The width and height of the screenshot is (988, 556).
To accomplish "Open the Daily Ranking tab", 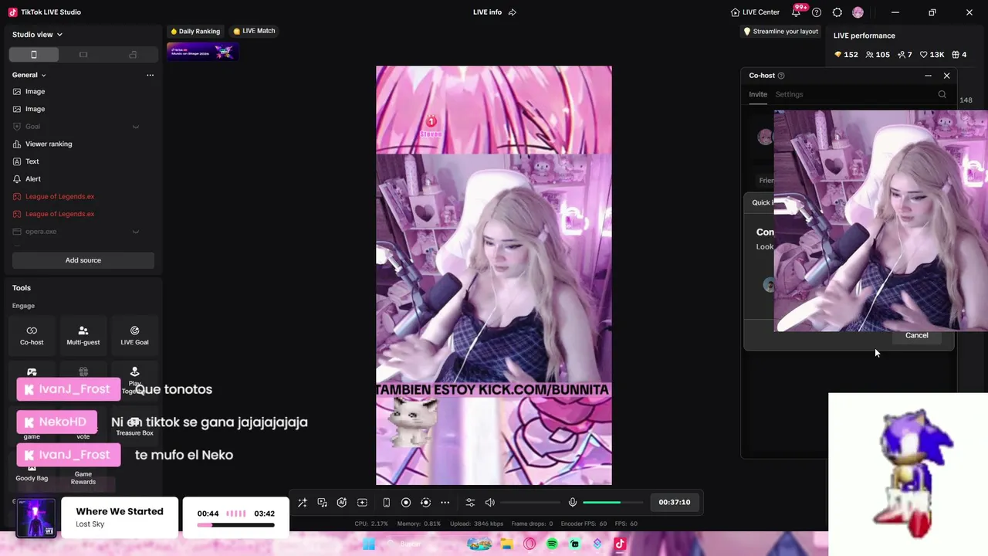I will pyautogui.click(x=195, y=31).
